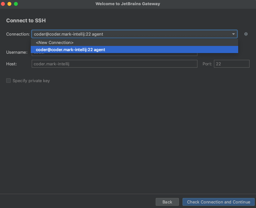Select <New Connection> from the list
This screenshot has width=256, height=208.
coord(134,43)
